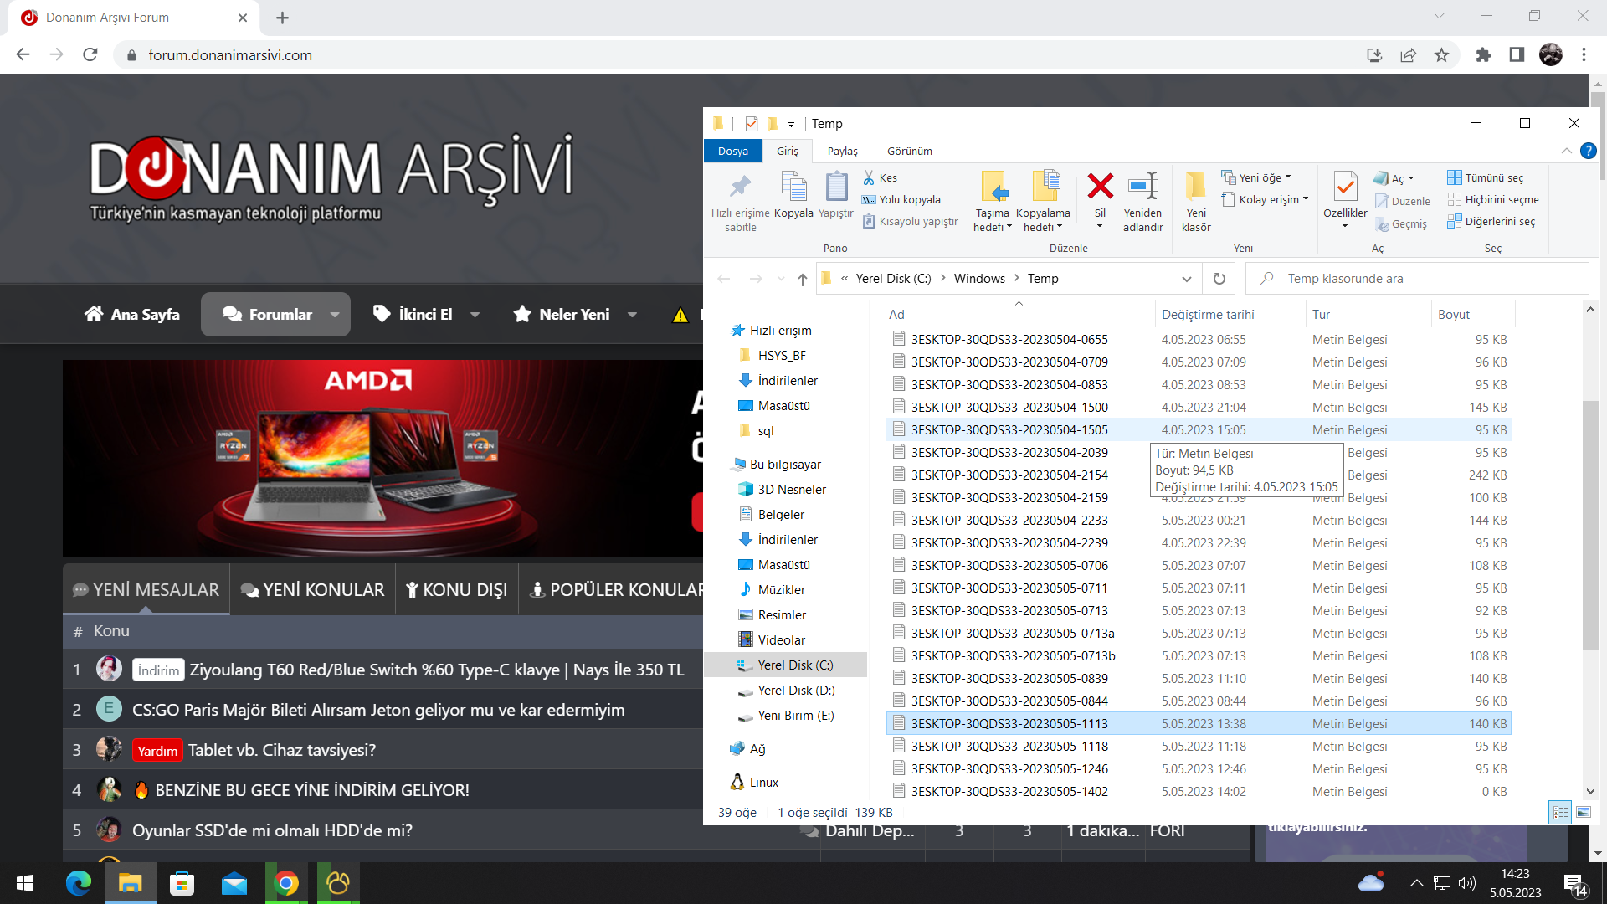Go up one folder with the up arrow

click(x=802, y=279)
